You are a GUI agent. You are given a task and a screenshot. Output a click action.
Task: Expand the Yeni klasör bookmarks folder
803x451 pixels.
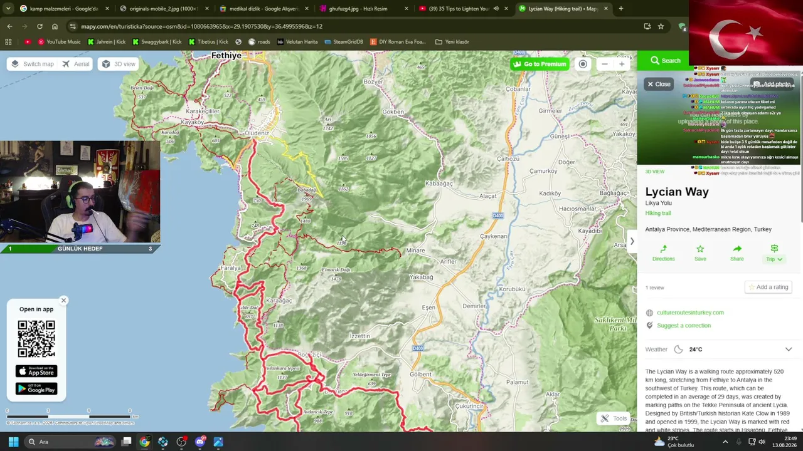pos(452,42)
